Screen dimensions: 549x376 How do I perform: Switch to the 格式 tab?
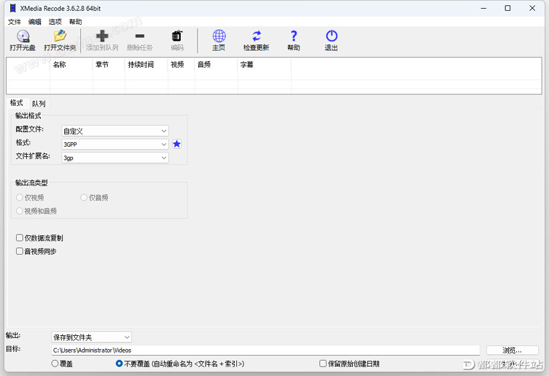click(17, 103)
